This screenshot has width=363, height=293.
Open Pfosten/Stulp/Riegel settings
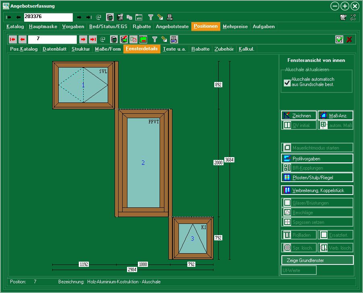317,178
